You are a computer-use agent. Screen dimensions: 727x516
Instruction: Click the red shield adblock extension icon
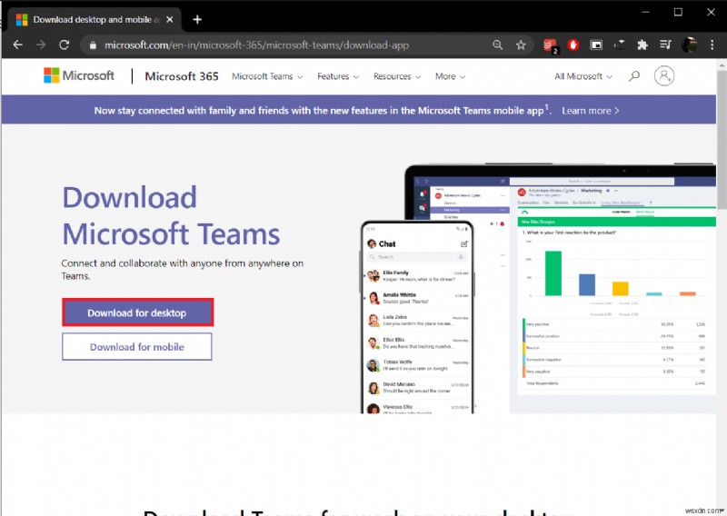(573, 45)
